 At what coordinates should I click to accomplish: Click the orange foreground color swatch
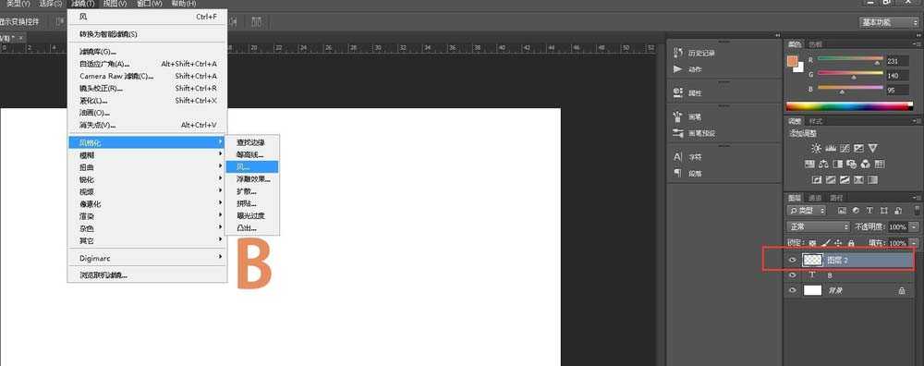(x=793, y=62)
